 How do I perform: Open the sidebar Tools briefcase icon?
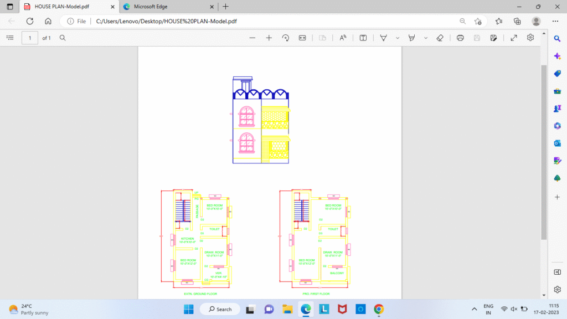[557, 91]
